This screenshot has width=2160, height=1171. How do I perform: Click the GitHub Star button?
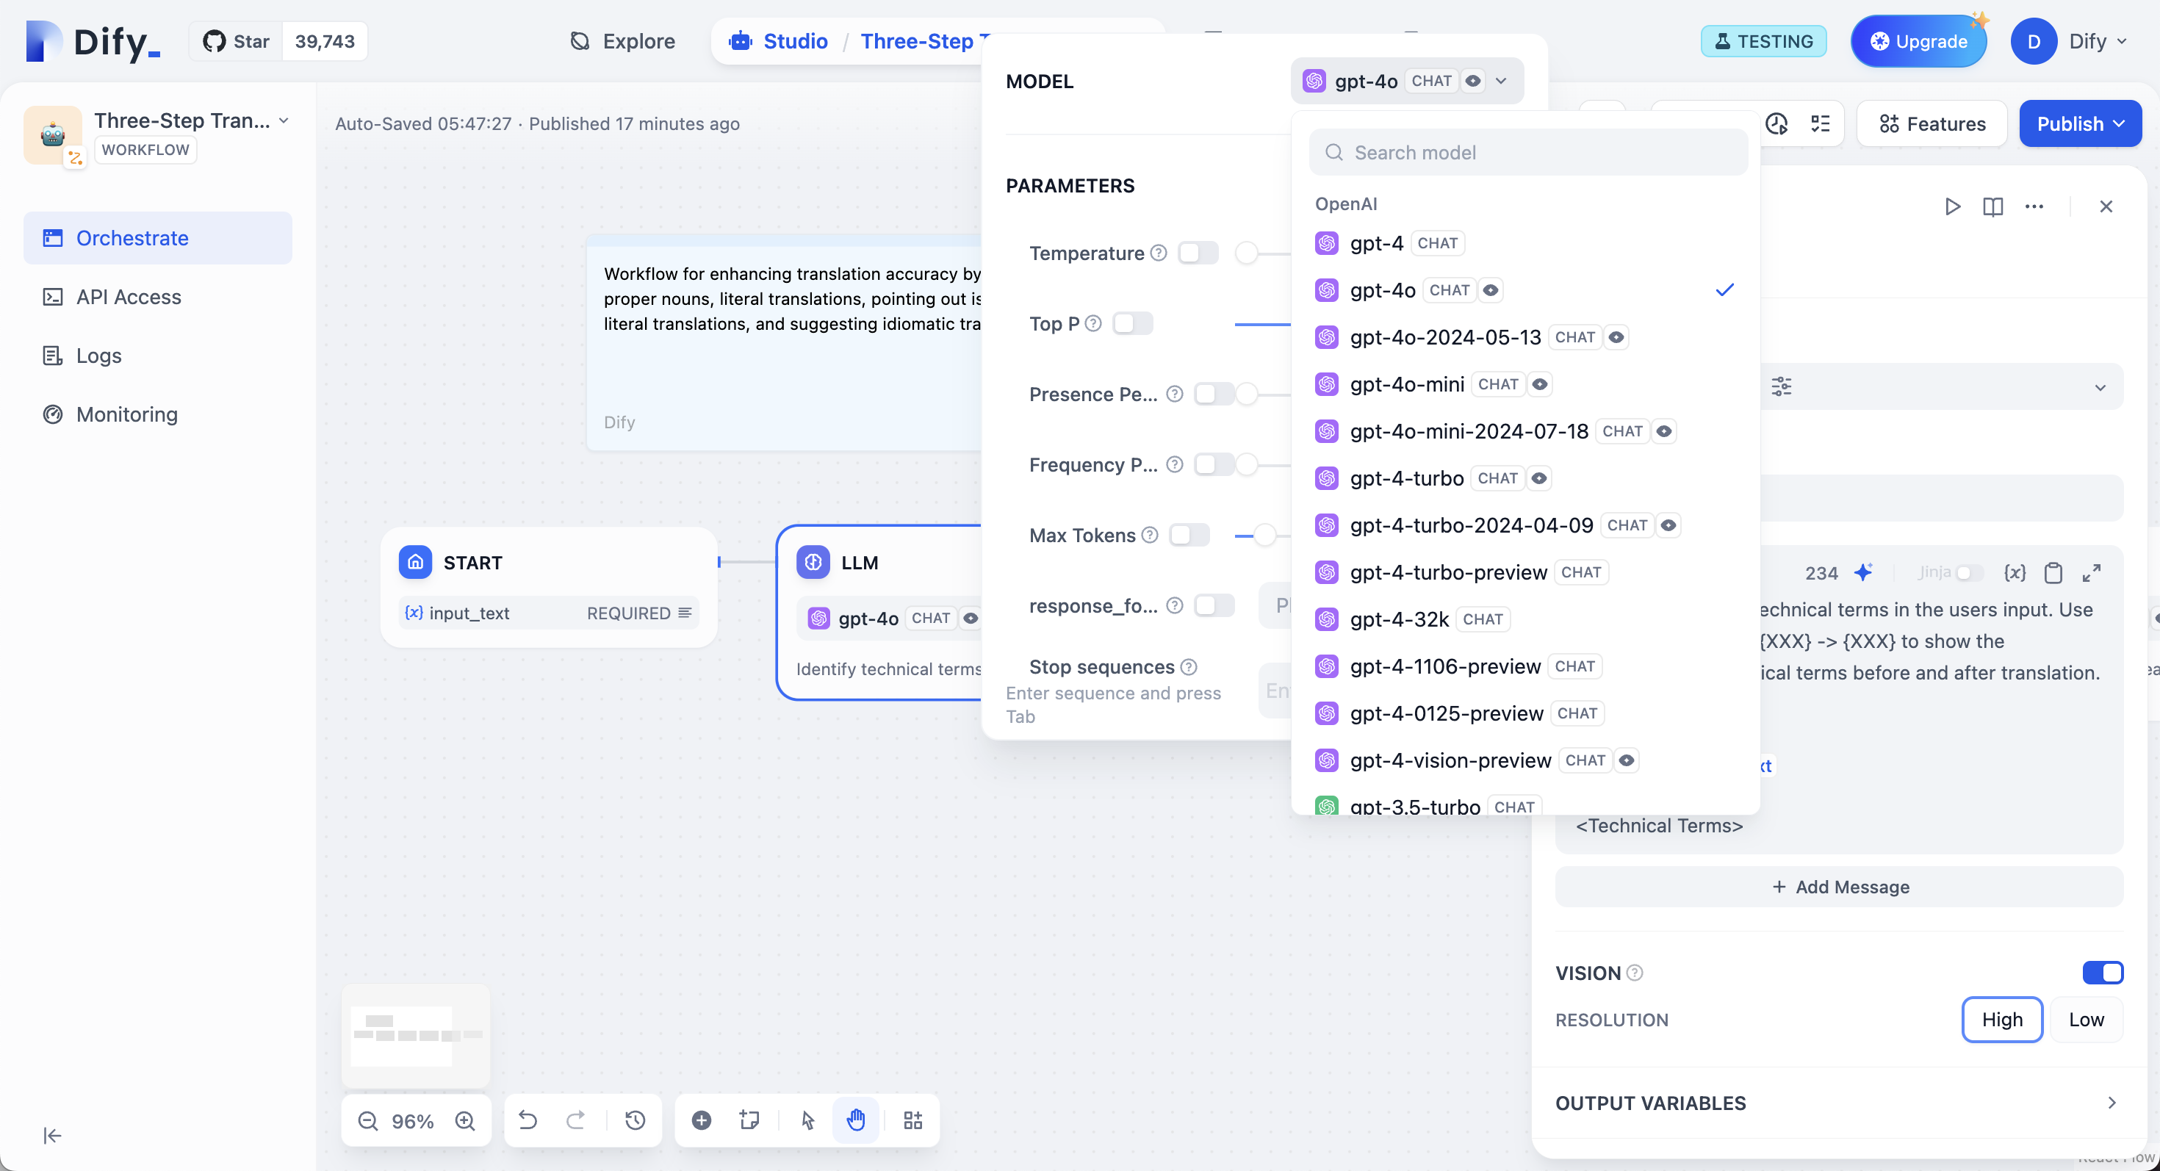coord(236,41)
